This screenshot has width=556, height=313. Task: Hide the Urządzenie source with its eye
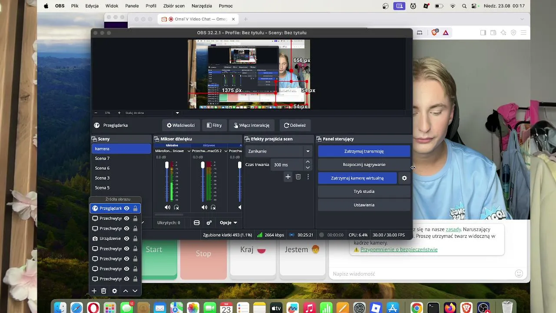(x=127, y=239)
